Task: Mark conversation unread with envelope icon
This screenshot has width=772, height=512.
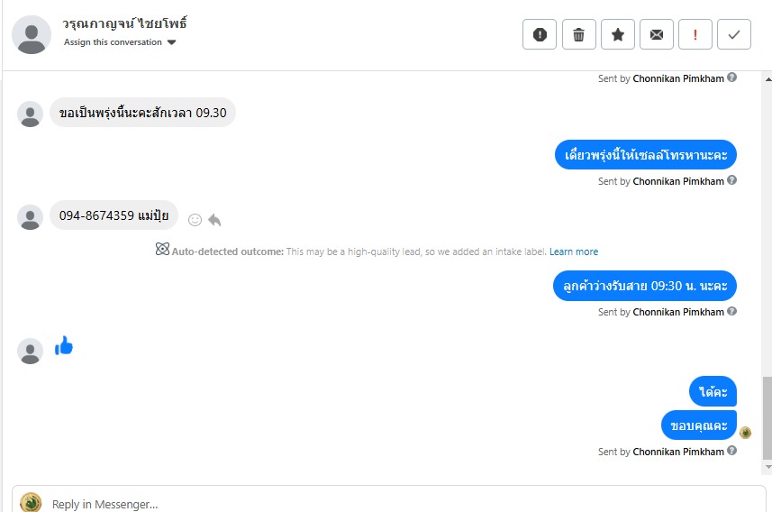Action: point(657,34)
